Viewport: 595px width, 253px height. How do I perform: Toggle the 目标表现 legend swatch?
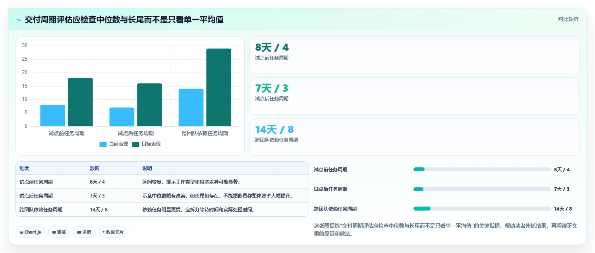(135, 144)
